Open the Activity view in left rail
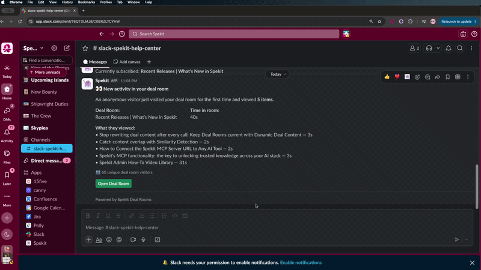The height and width of the screenshot is (270, 481). point(7,134)
